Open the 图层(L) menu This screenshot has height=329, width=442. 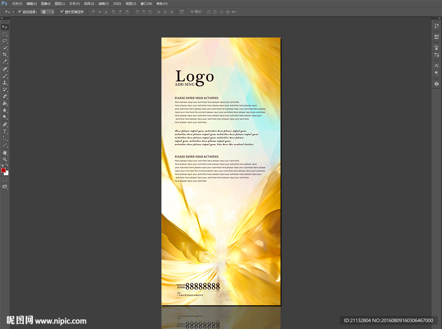60,3
